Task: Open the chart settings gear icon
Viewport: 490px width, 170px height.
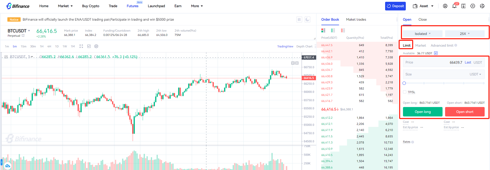Action: [96, 46]
